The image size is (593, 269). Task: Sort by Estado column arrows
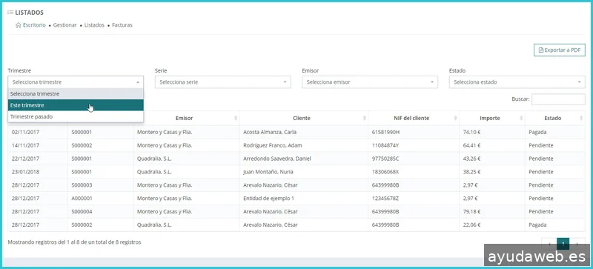pyautogui.click(x=581, y=118)
